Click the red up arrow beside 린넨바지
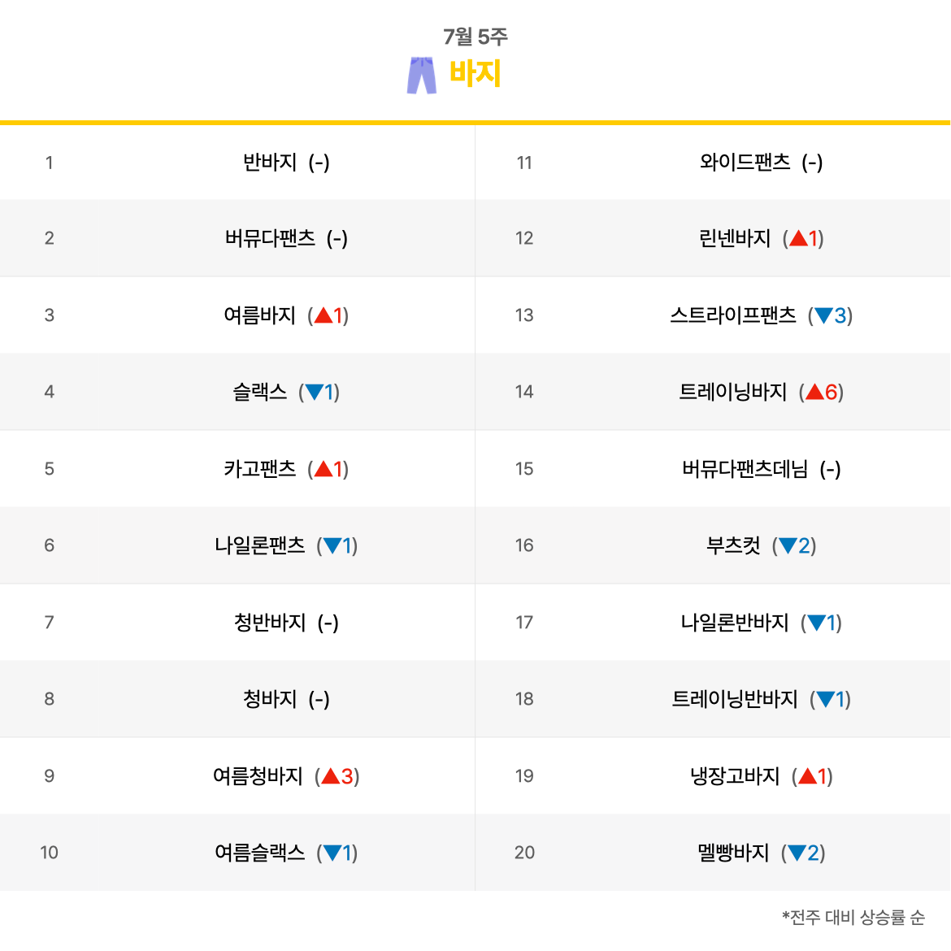Screen dimensions: 951x951 799,238
